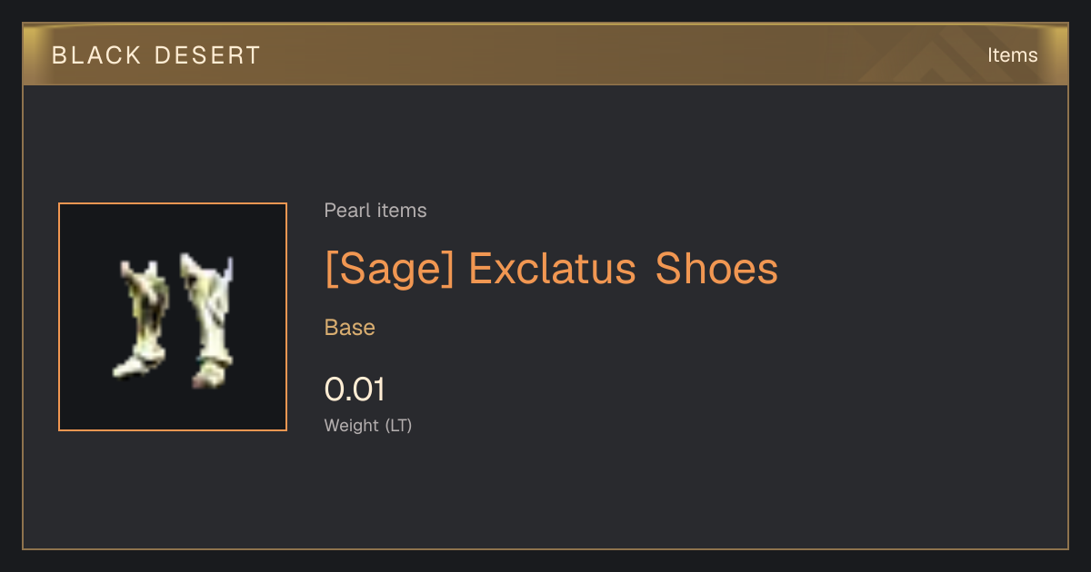Click the word Pearl above item title
1091x572 pixels.
(345, 211)
